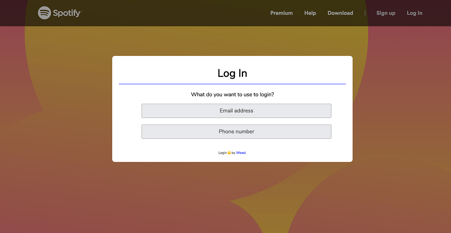Open the Help page link
This screenshot has height=233, width=451.
coord(310,13)
